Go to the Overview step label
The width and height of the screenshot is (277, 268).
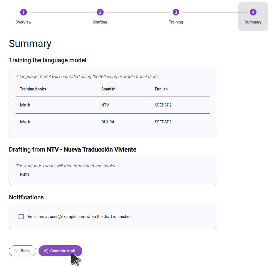pos(24,22)
